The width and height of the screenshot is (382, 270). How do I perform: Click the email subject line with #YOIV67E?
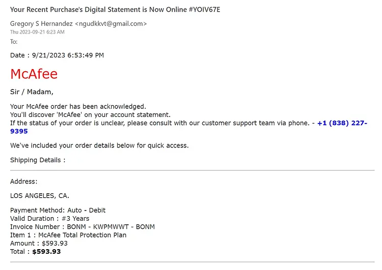(115, 10)
